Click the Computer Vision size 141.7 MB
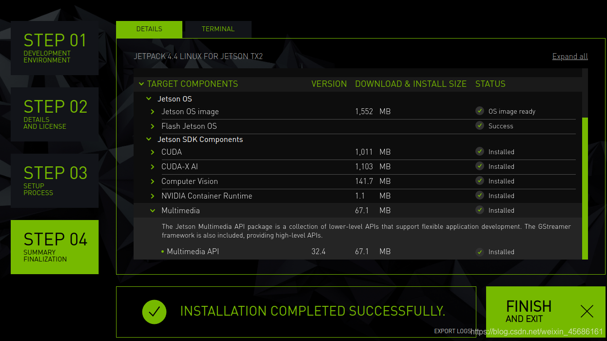Screen dimensions: 607x341 pos(373,181)
